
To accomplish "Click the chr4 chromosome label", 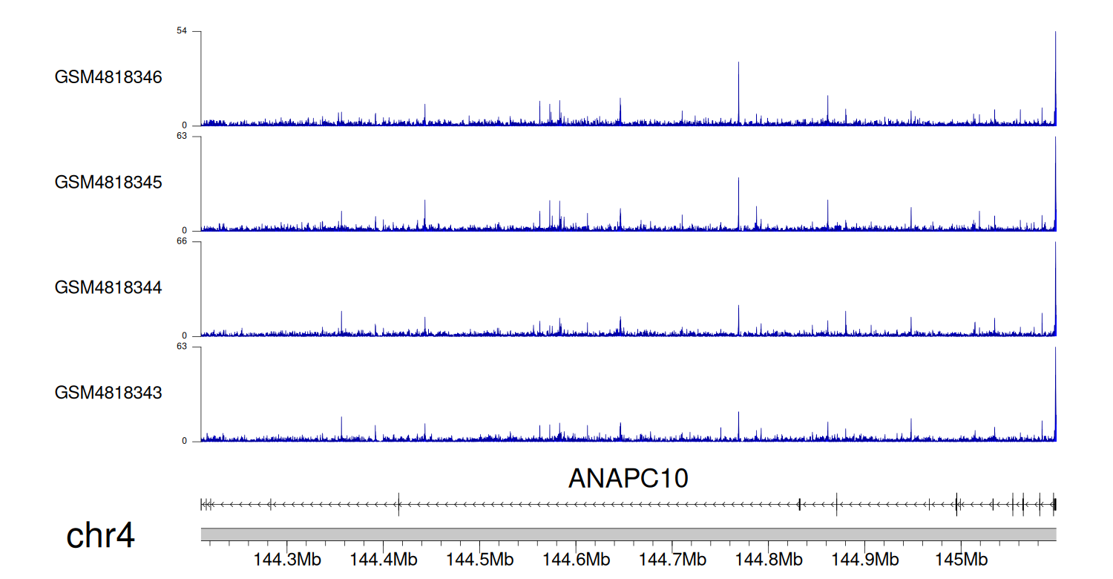I will (100, 536).
